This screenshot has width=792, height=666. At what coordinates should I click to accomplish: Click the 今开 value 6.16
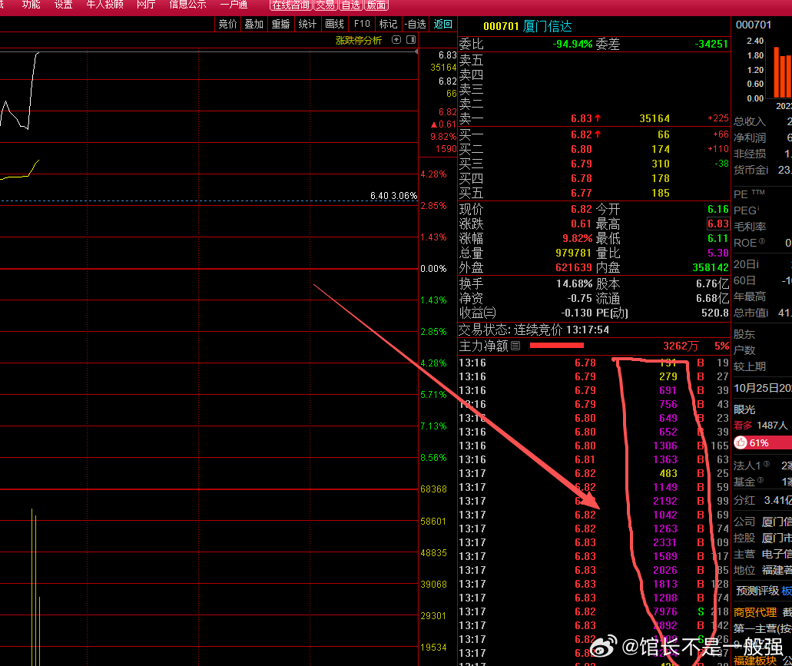(x=717, y=209)
